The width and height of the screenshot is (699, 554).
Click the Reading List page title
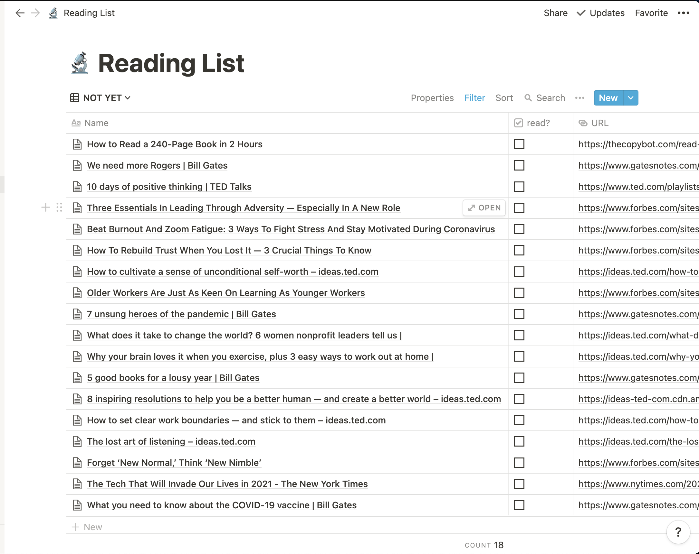171,63
